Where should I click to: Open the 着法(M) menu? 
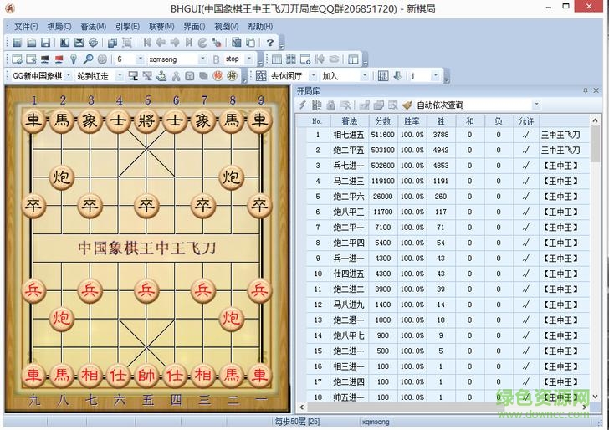pyautogui.click(x=93, y=27)
